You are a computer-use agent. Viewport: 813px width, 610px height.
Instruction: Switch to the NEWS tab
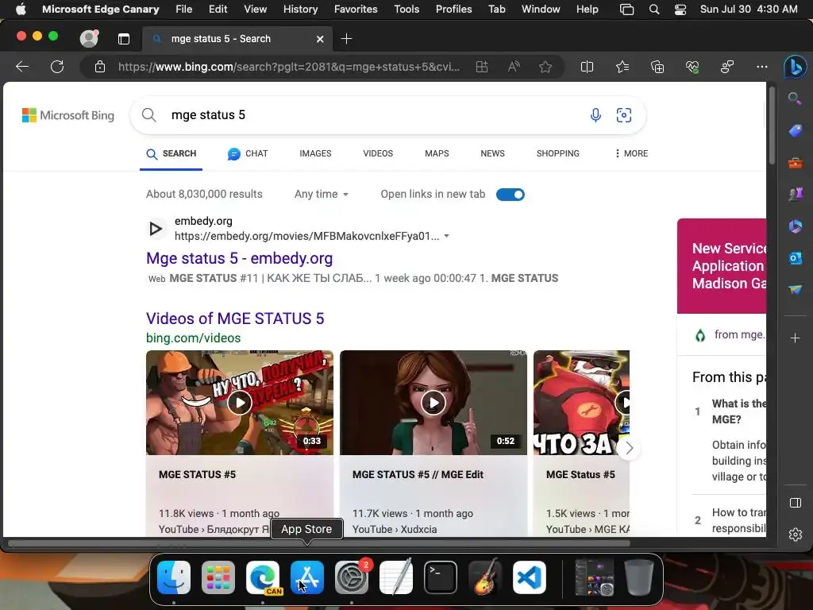(492, 153)
